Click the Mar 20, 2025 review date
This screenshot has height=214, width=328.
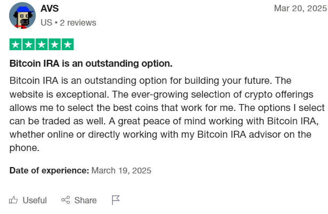(300, 9)
